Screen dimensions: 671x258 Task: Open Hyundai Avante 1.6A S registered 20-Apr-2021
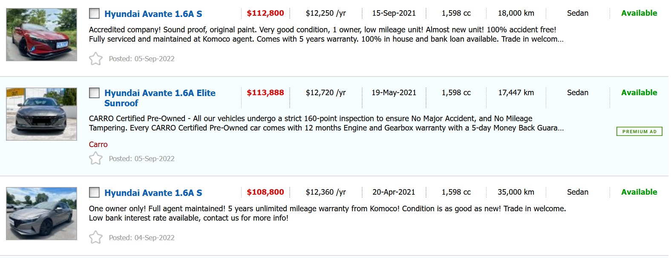[x=153, y=193]
